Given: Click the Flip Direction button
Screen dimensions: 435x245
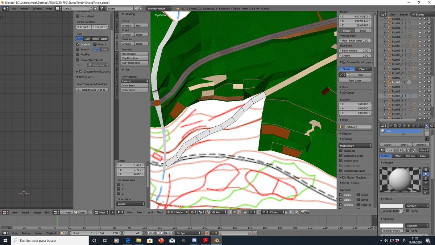Looking at the screenshot, I should click(135, 58).
